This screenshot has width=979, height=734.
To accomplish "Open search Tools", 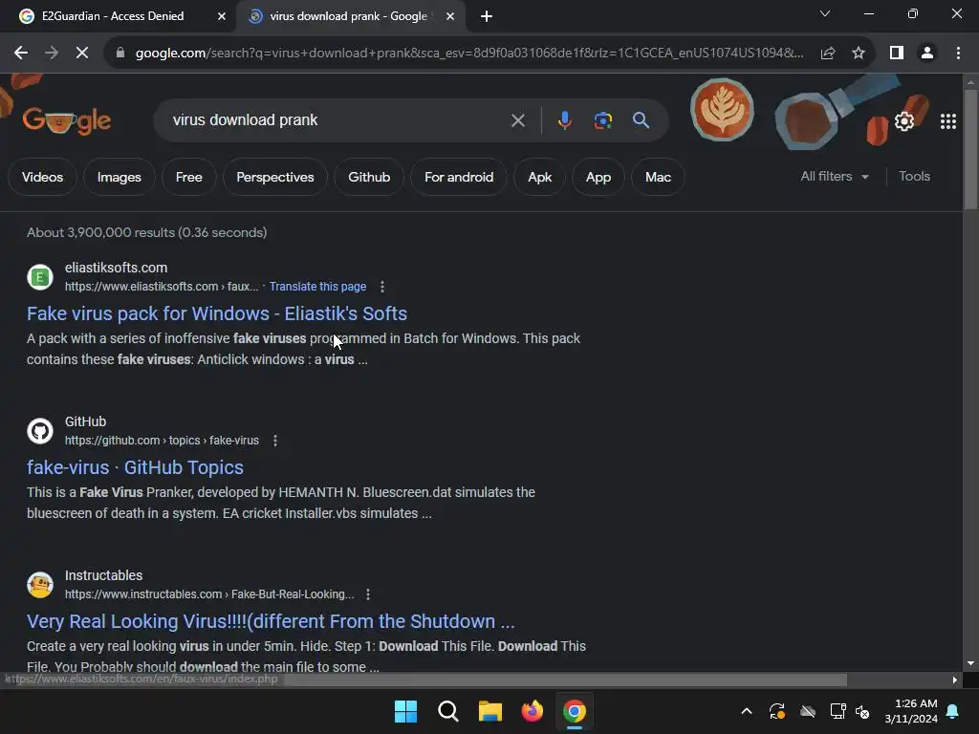I will (914, 177).
